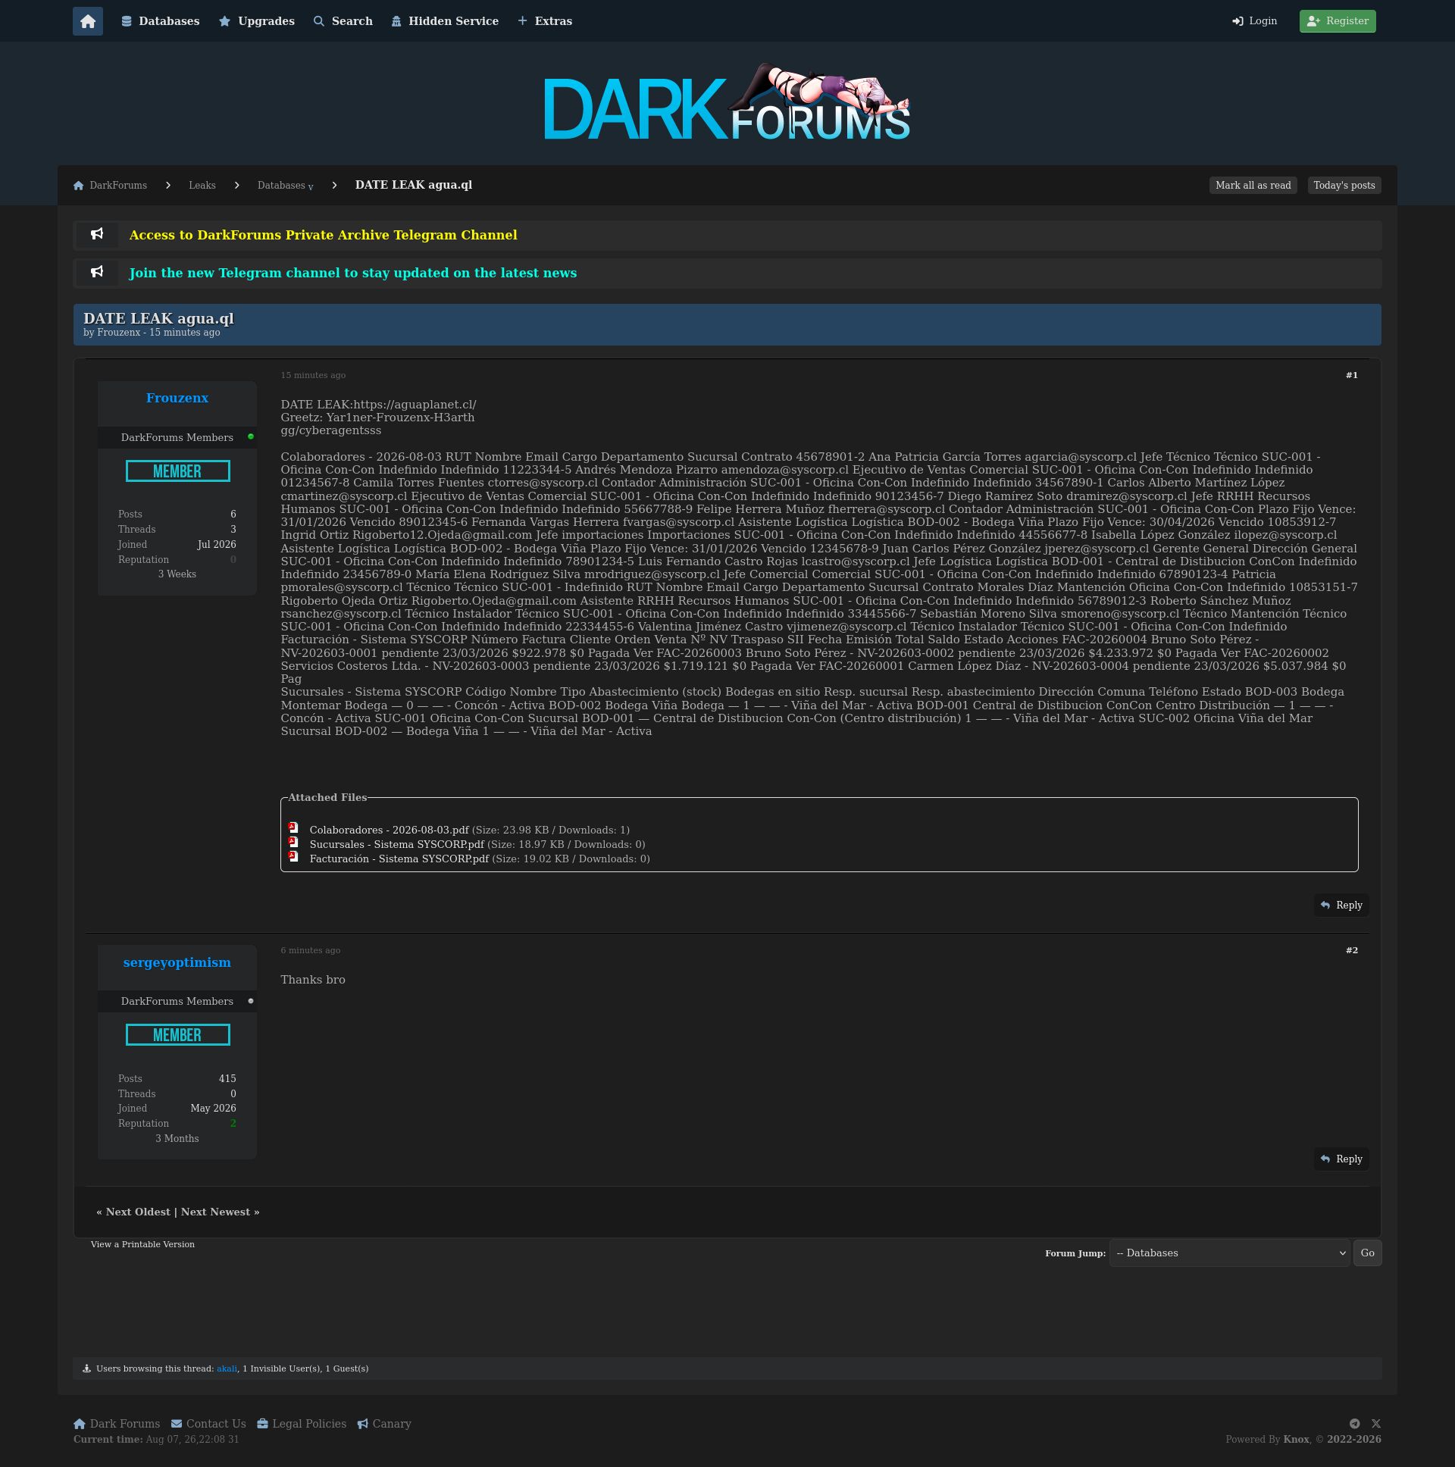Click the Go button next to Forum Jump
The image size is (1455, 1467).
tap(1367, 1253)
